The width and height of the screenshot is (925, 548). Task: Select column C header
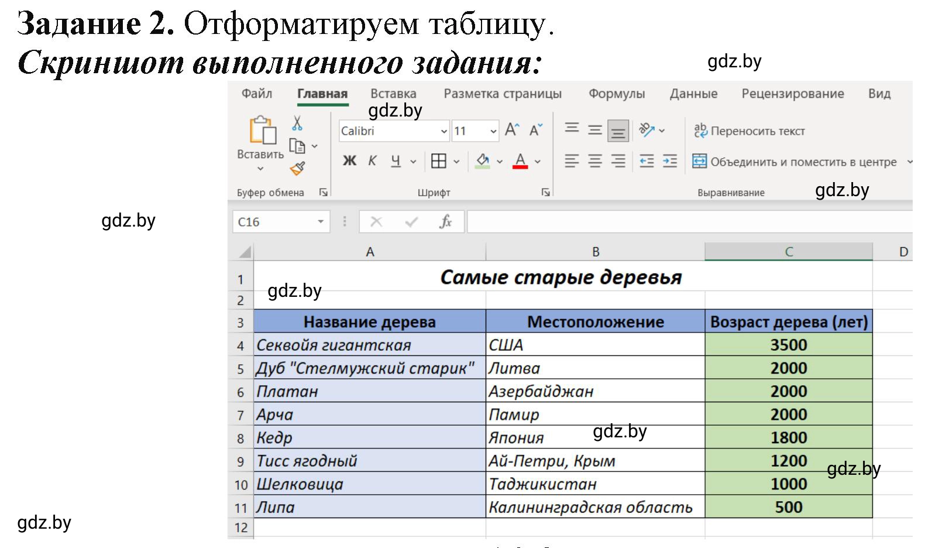(x=789, y=252)
